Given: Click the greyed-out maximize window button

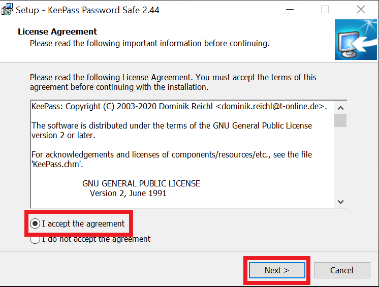Looking at the screenshot, I should tap(325, 10).
